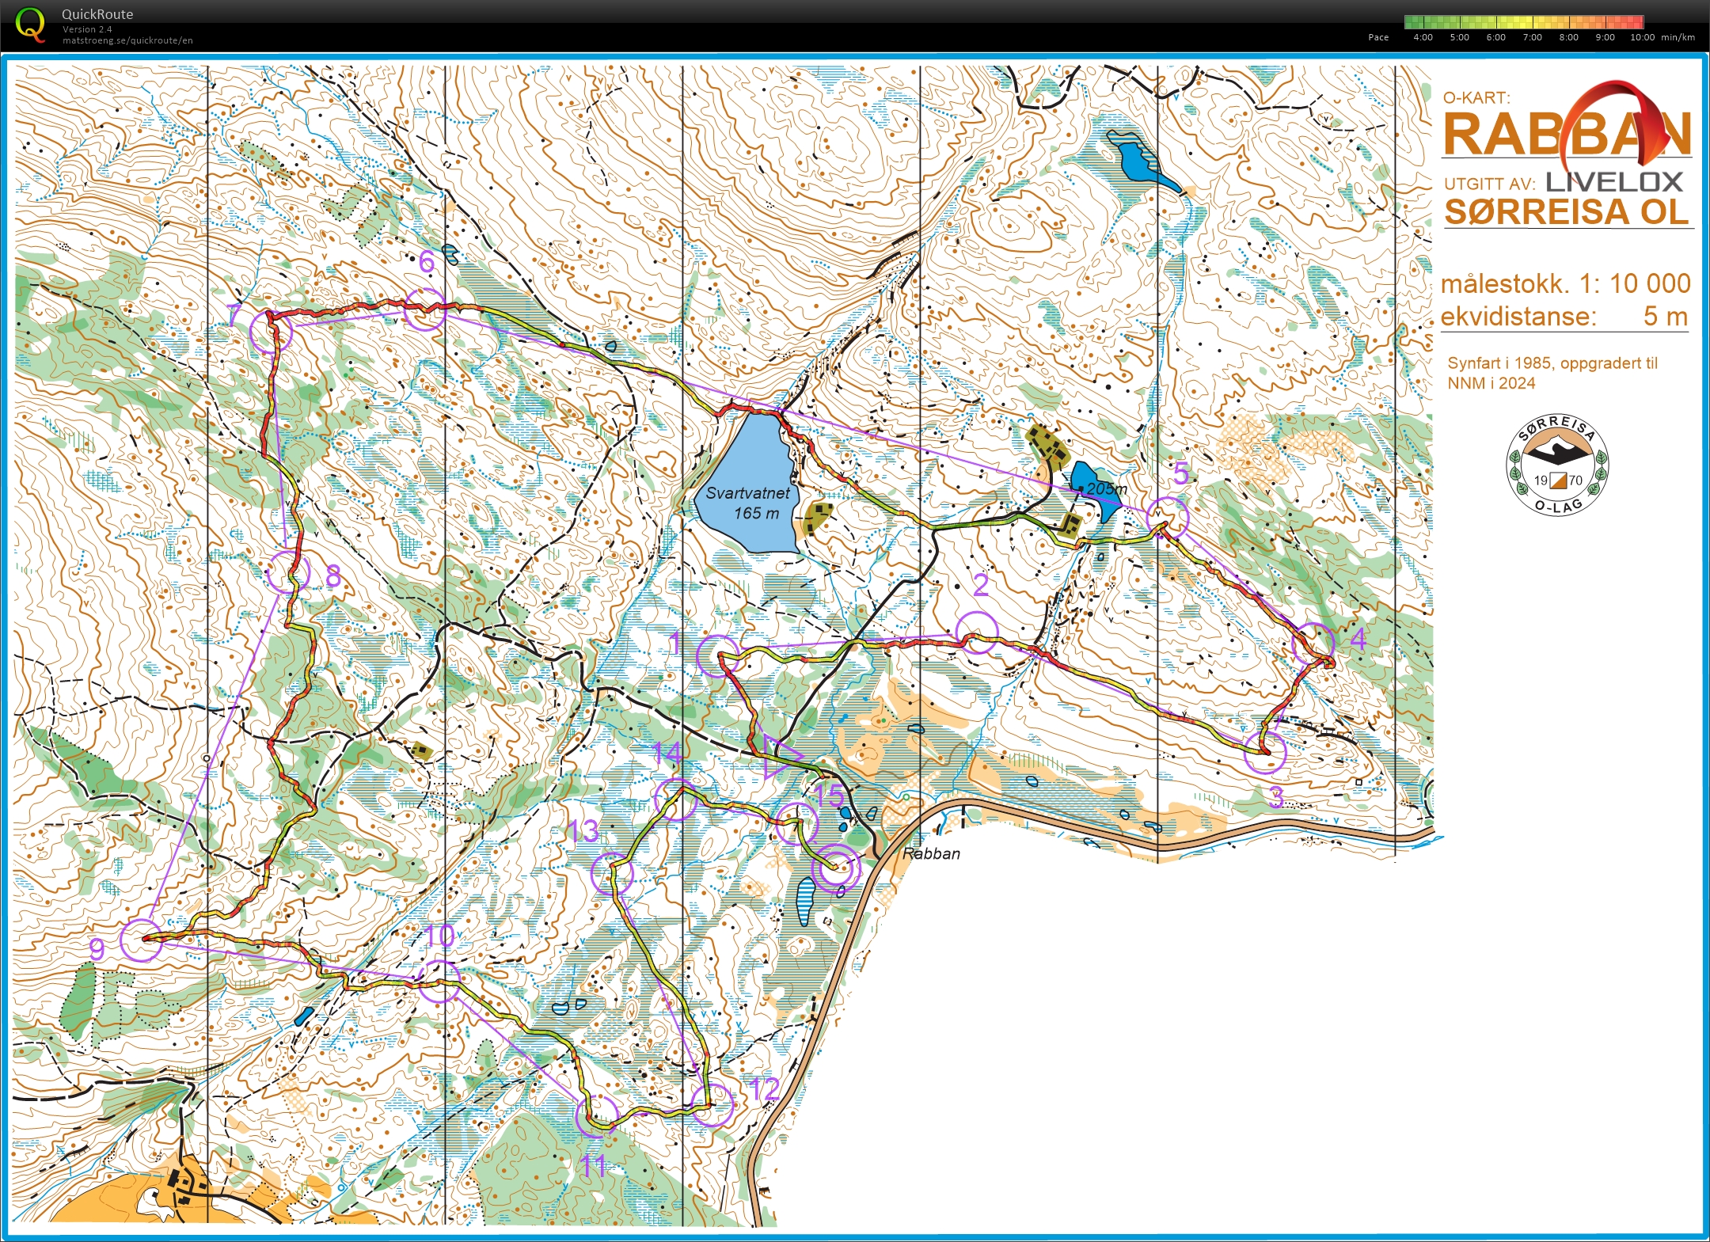Image resolution: width=1710 pixels, height=1242 pixels.
Task: Click control circle 11 on the course
Action: pyautogui.click(x=597, y=1116)
